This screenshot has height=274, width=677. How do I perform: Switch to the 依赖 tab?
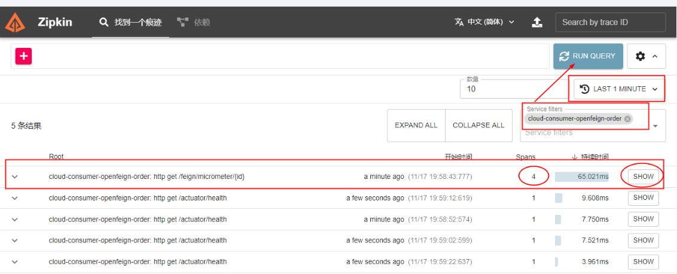pyautogui.click(x=193, y=23)
